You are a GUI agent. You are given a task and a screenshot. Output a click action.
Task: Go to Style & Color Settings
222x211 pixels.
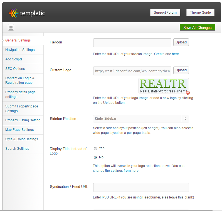23,139
